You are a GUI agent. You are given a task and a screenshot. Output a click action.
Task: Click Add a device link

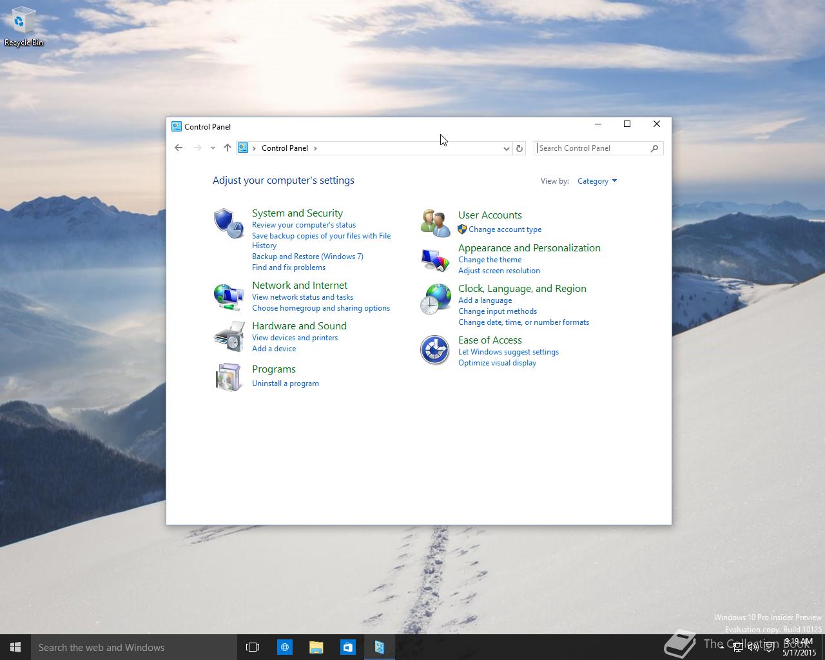pyautogui.click(x=274, y=349)
